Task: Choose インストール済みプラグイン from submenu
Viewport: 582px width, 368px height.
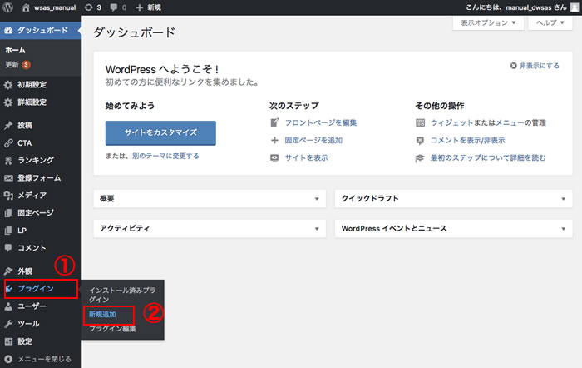Action: (x=122, y=293)
